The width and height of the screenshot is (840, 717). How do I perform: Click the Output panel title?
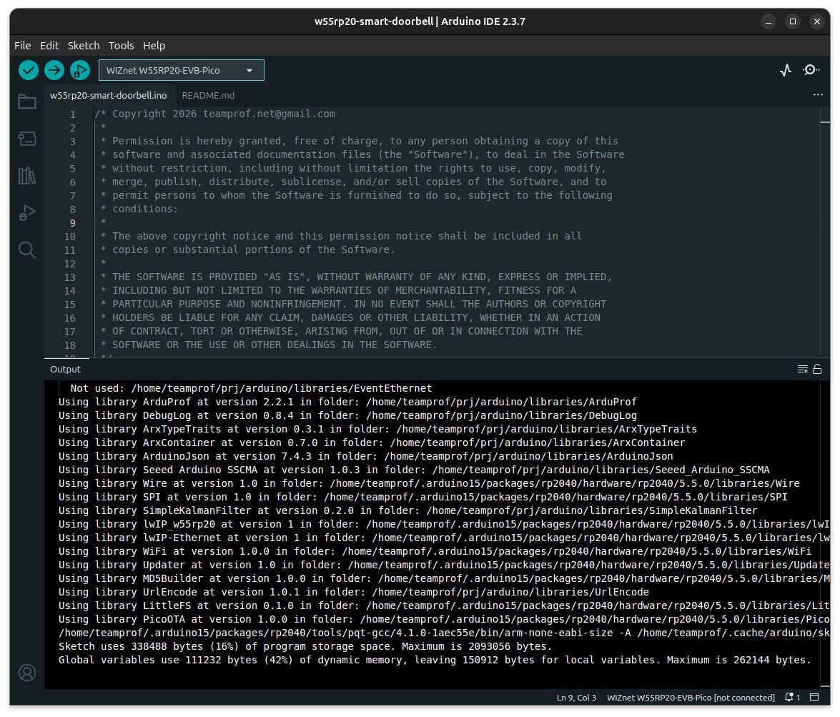[65, 369]
